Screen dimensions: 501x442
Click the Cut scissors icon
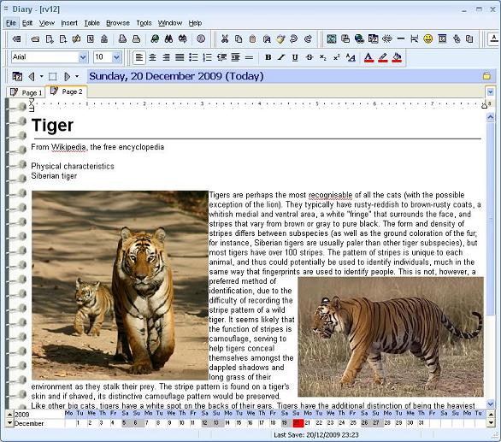pyautogui.click(x=225, y=39)
